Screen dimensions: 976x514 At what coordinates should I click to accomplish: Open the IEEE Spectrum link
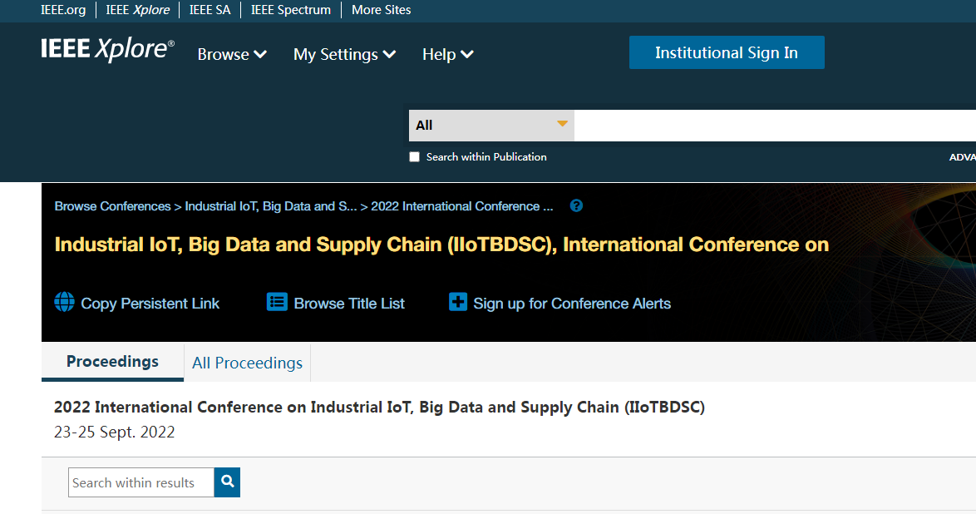click(x=291, y=10)
